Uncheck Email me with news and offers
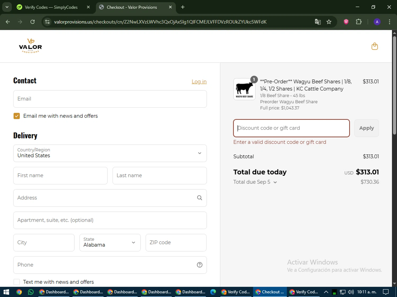Screen dimensions: 397x297 17,116
